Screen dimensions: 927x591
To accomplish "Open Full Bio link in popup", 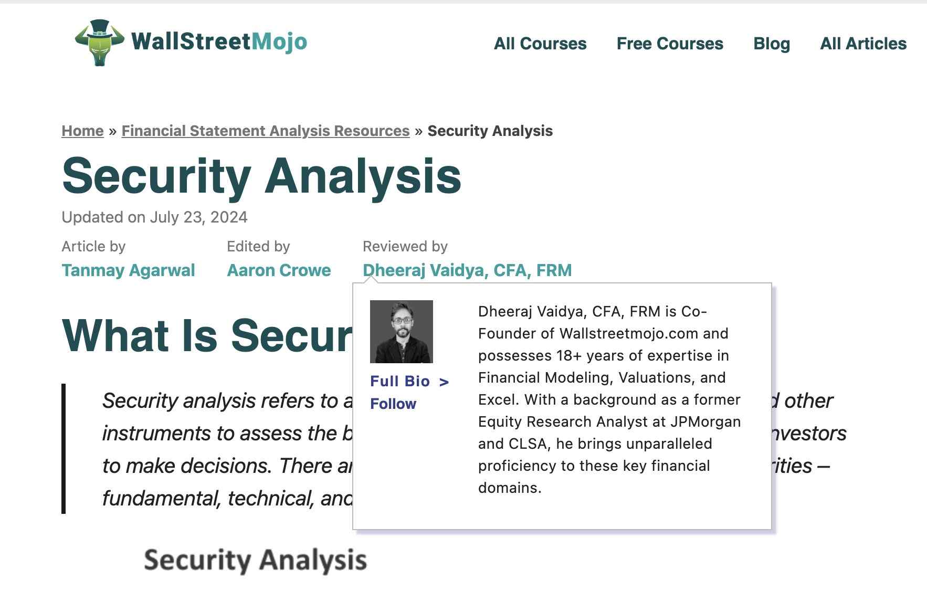I will 400,381.
